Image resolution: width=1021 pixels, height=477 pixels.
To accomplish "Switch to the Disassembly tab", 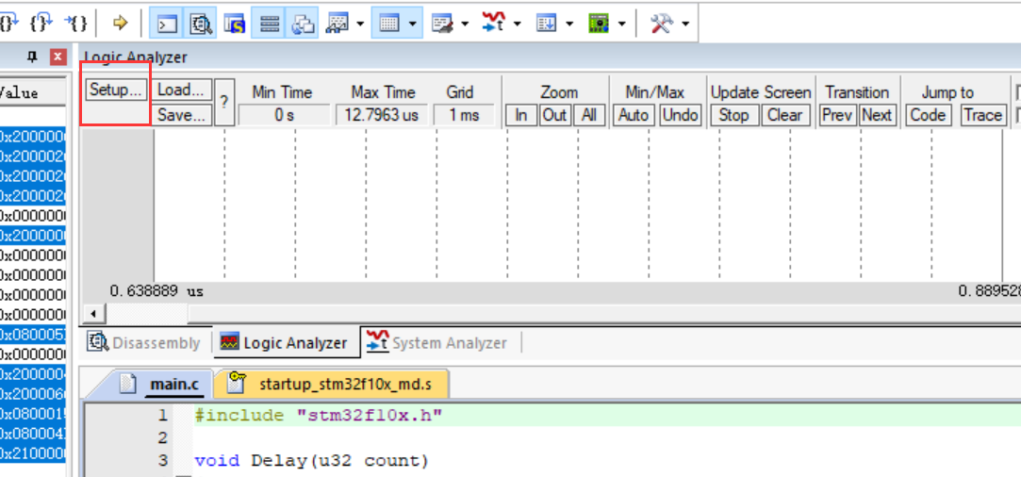I will coord(144,343).
